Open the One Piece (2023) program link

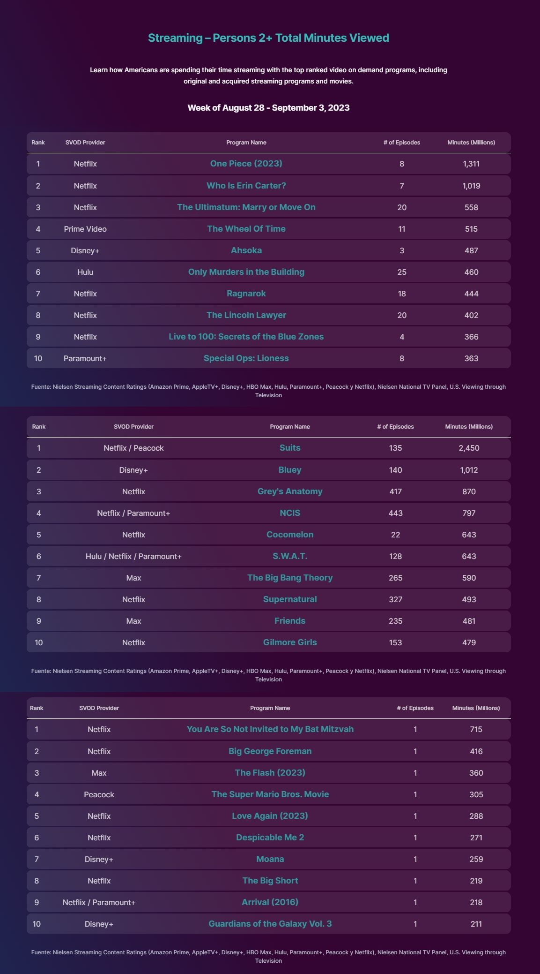[246, 164]
